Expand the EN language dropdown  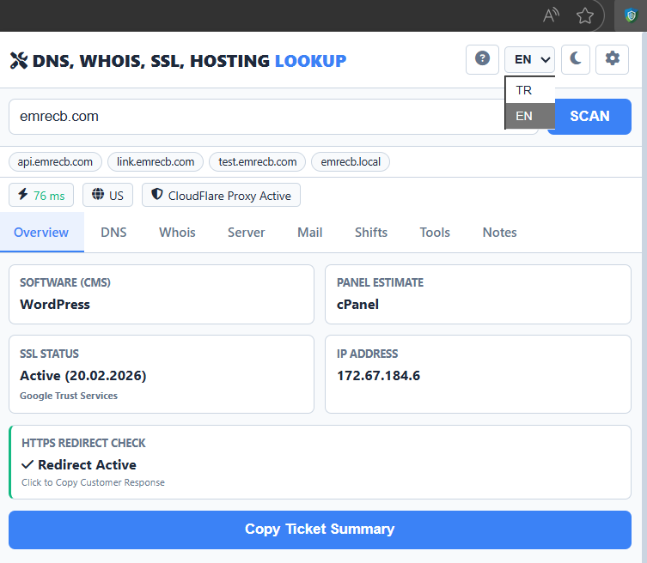coord(529,60)
